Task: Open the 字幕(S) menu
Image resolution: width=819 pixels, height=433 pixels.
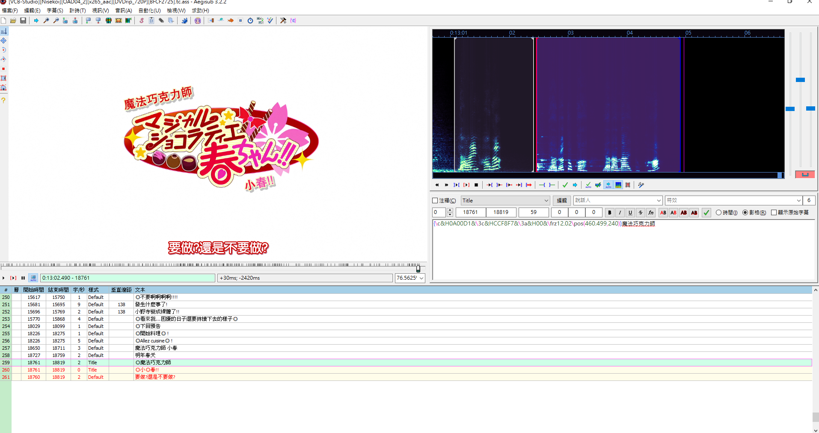Action: (55, 11)
